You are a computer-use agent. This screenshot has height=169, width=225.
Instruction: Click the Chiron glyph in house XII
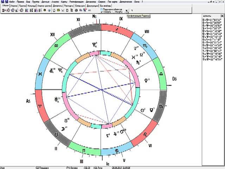(x=52, y=70)
